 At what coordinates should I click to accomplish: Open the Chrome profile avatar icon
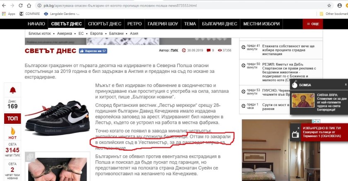click(x=340, y=5)
